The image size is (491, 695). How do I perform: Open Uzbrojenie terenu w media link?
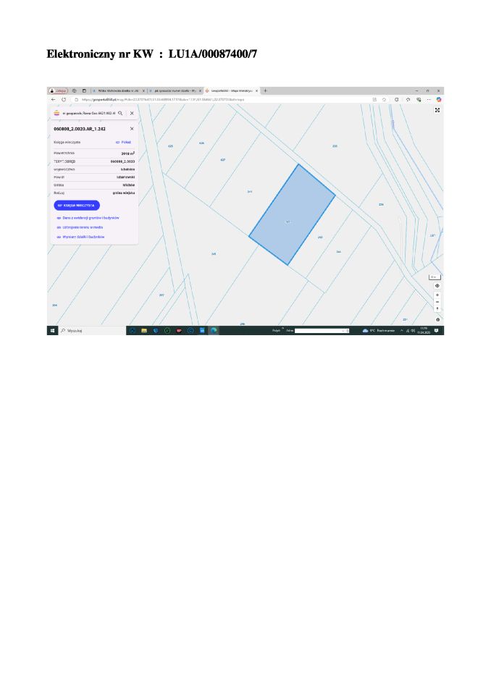80,227
